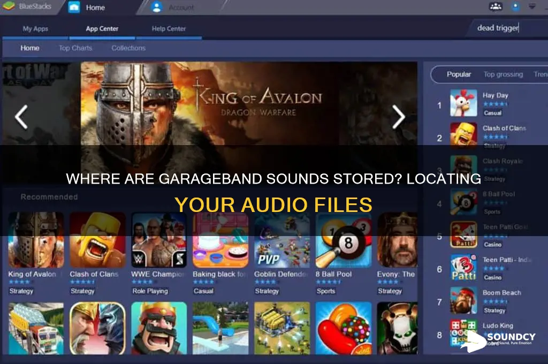548x364 pixels.
Task: Select the Popular ranking tab
Action: [459, 74]
